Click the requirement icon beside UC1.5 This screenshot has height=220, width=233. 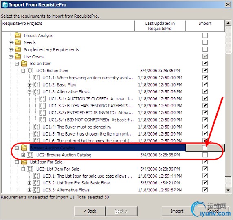(x=36, y=133)
